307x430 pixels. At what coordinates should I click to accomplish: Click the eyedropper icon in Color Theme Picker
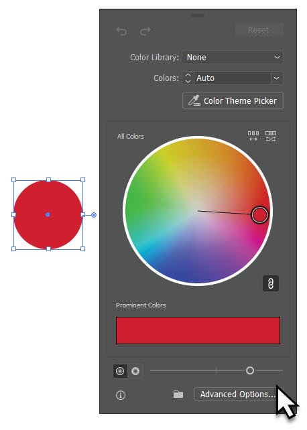[194, 100]
